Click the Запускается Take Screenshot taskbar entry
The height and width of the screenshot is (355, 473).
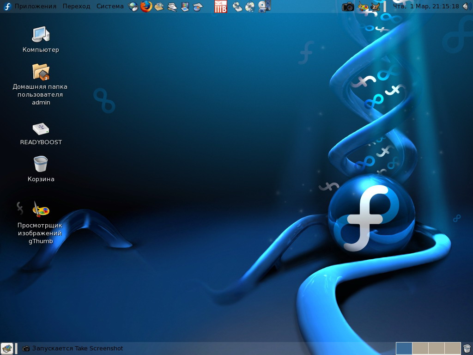click(x=73, y=349)
